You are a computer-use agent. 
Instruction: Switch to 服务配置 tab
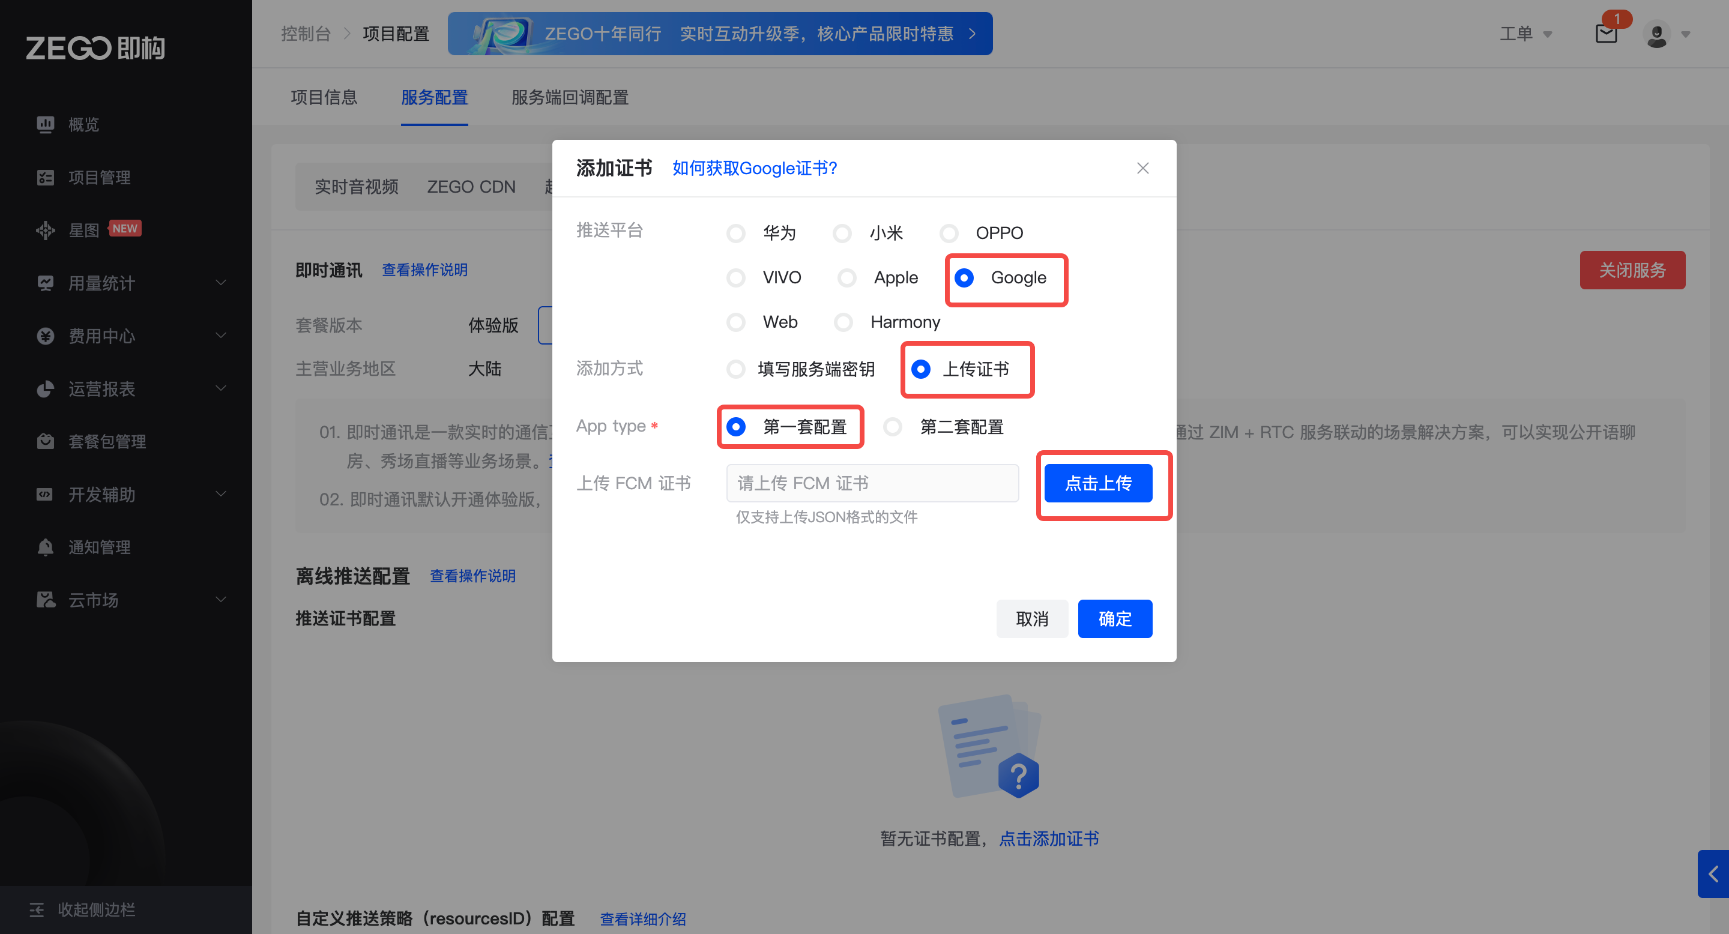coord(434,97)
